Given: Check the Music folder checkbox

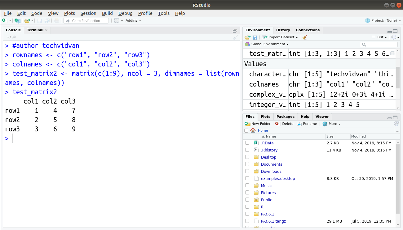Looking at the screenshot, I should [247, 185].
